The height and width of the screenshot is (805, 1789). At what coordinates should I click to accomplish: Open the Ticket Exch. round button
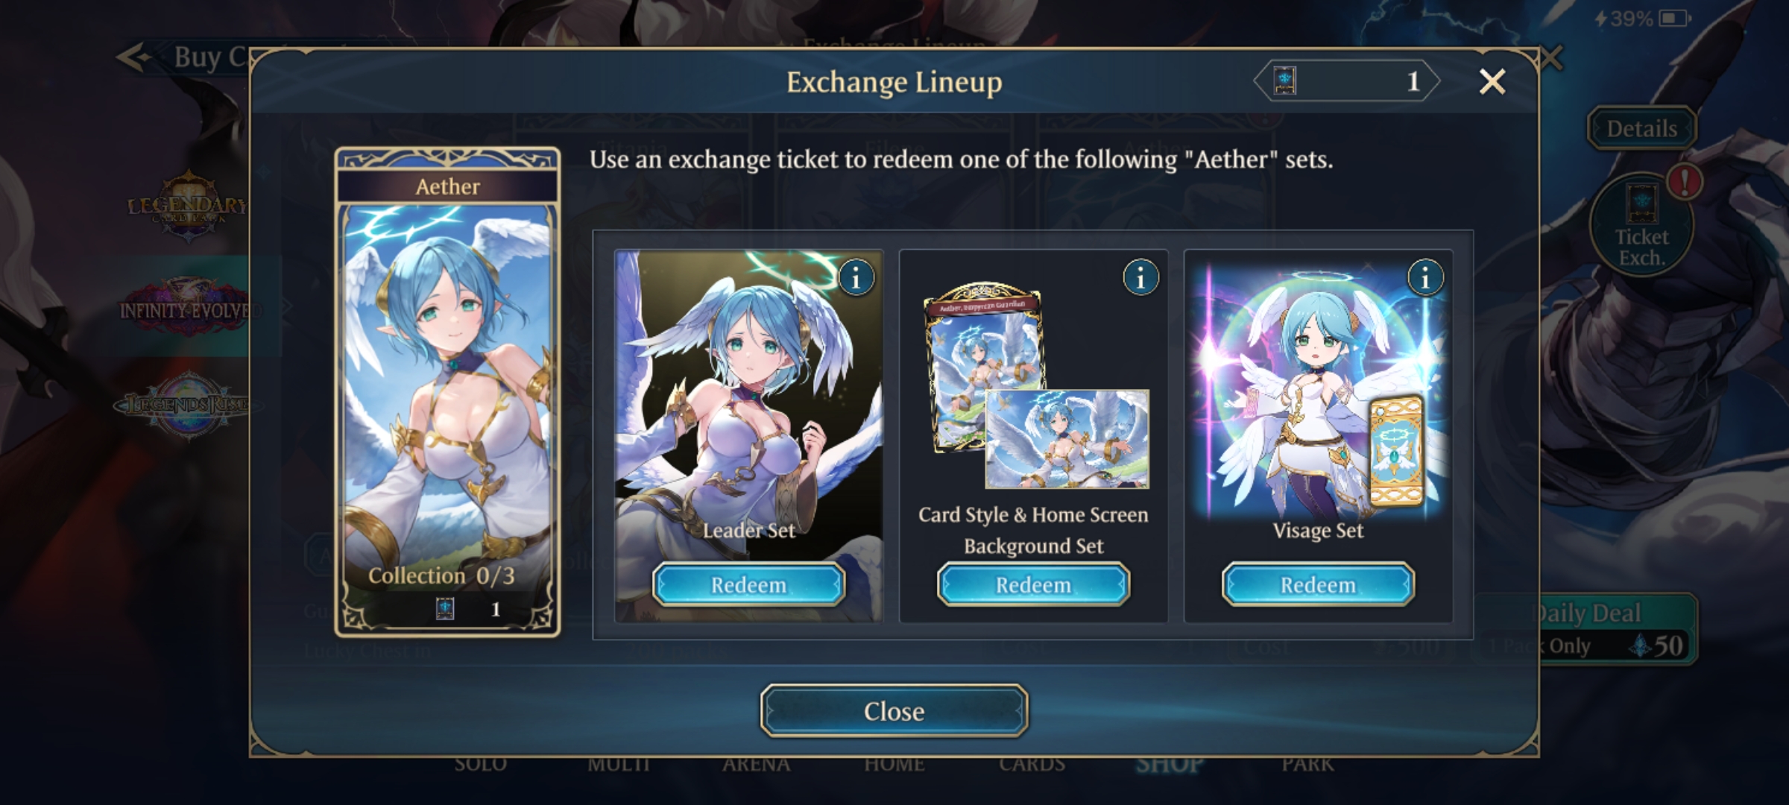click(x=1641, y=225)
